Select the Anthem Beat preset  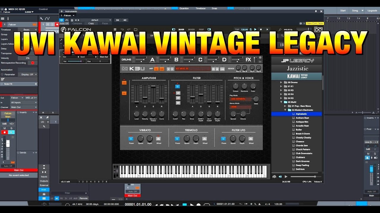302,118
